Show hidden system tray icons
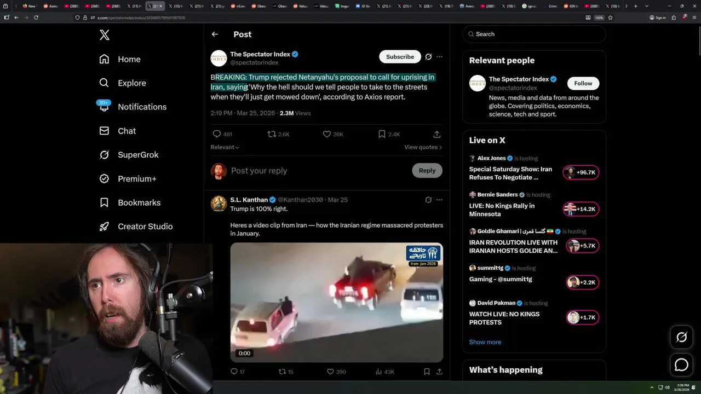 [652, 387]
